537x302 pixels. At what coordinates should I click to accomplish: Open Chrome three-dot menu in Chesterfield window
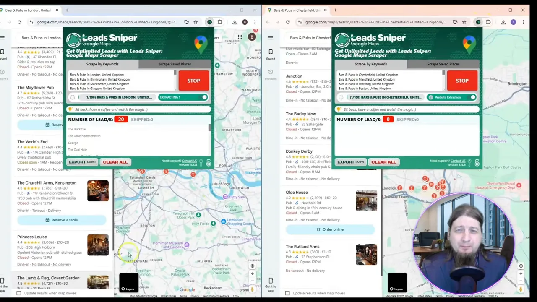pyautogui.click(x=523, y=22)
